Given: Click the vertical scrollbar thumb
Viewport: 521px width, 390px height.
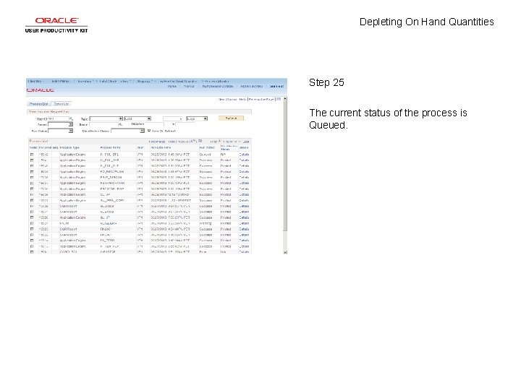Looking at the screenshot, I should coord(285,166).
